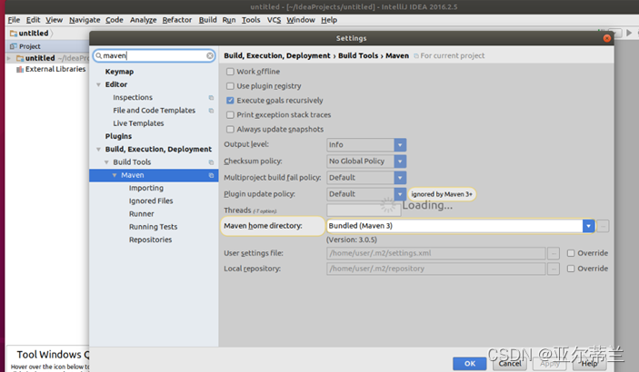
Task: Open the View menu
Action: 54,20
